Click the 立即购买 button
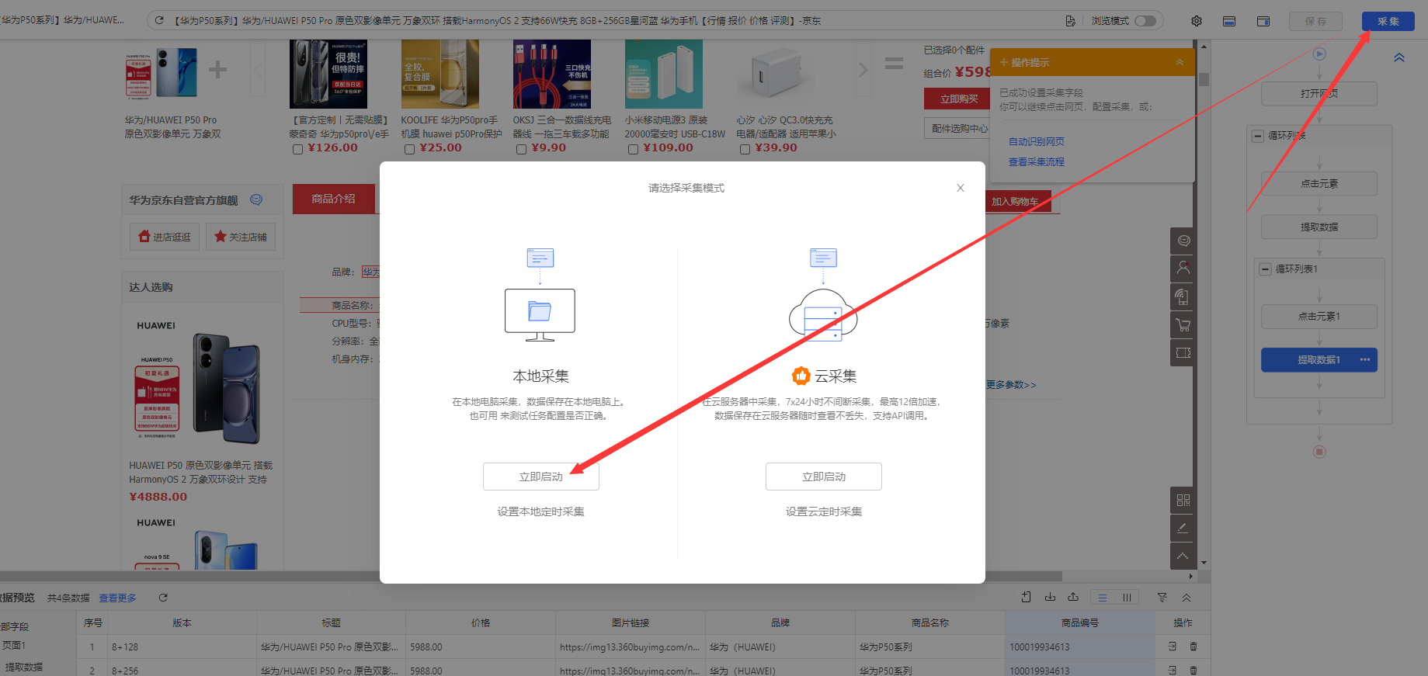1428x676 pixels. point(959,99)
